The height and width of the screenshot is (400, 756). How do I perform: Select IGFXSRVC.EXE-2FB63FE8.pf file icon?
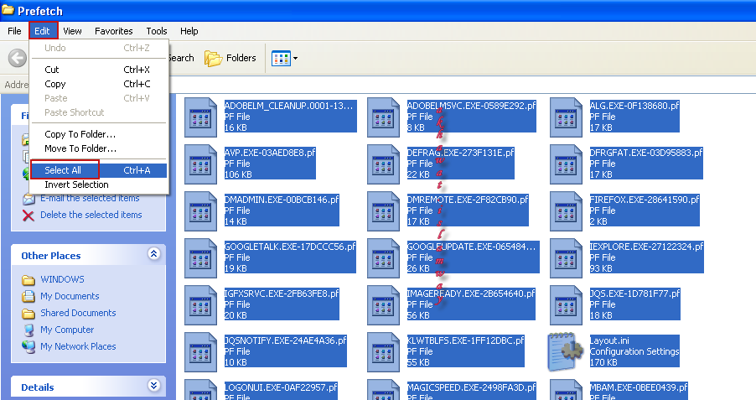200,305
